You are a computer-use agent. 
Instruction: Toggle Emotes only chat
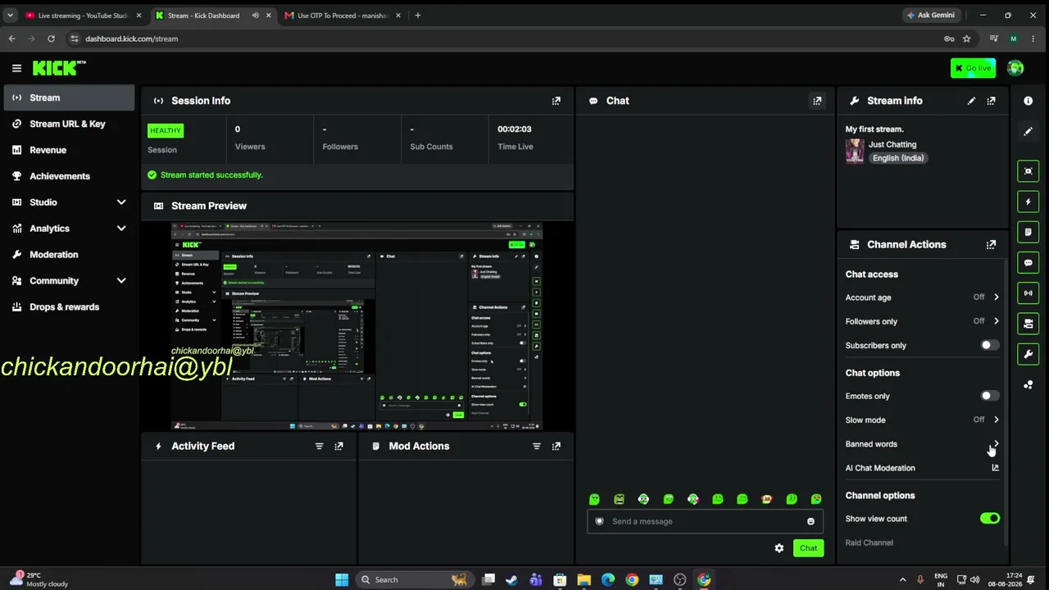[989, 396]
